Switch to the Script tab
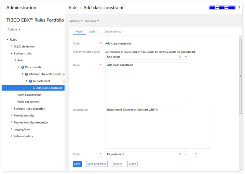The image size is (245, 174). (93, 32)
